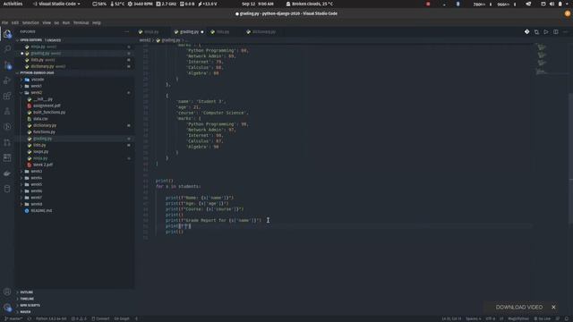
Task: Click the Run Python File play icon
Action: click(546, 32)
